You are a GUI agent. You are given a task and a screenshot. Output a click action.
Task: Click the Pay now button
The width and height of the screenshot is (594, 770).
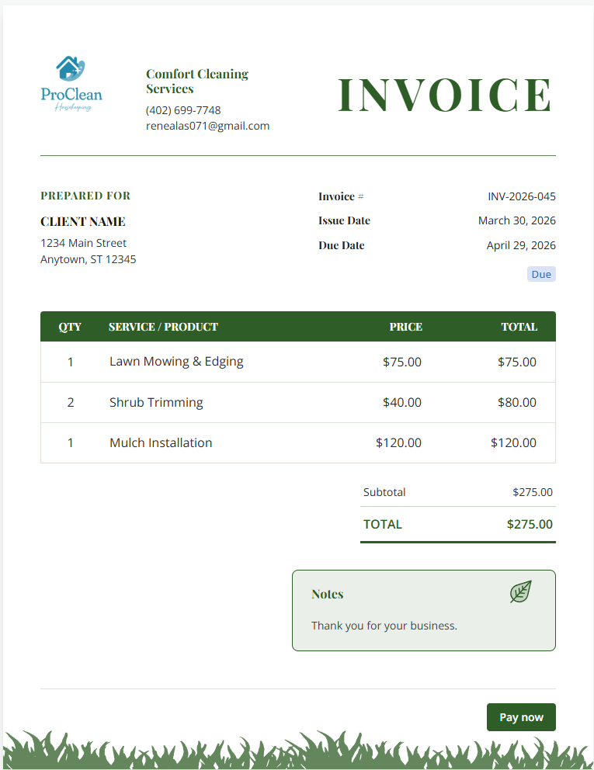pyautogui.click(x=521, y=717)
